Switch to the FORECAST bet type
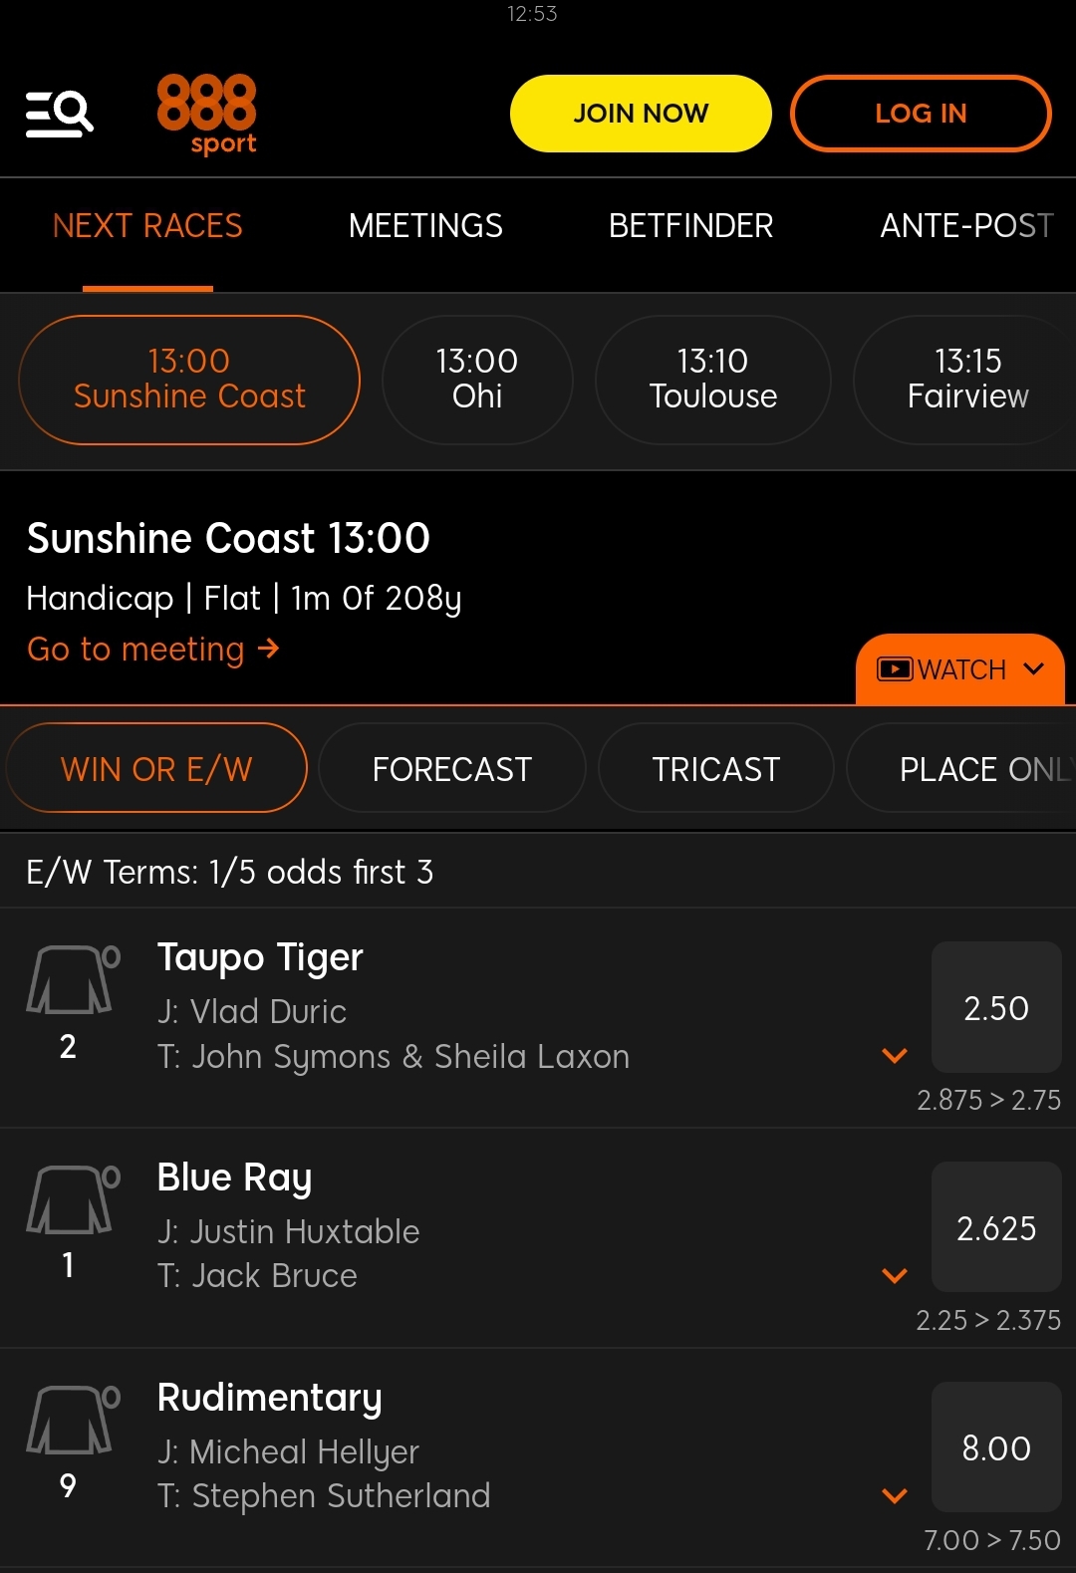This screenshot has height=1573, width=1076. tap(451, 768)
